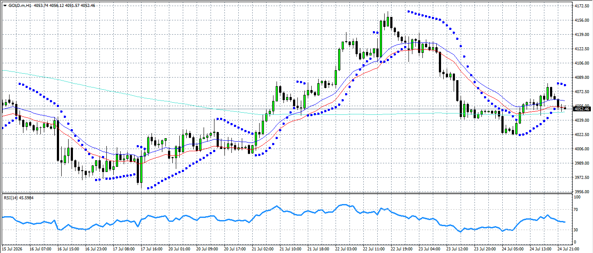
Task: Click the 16 Jul 23:00 time label
Action: (96, 250)
